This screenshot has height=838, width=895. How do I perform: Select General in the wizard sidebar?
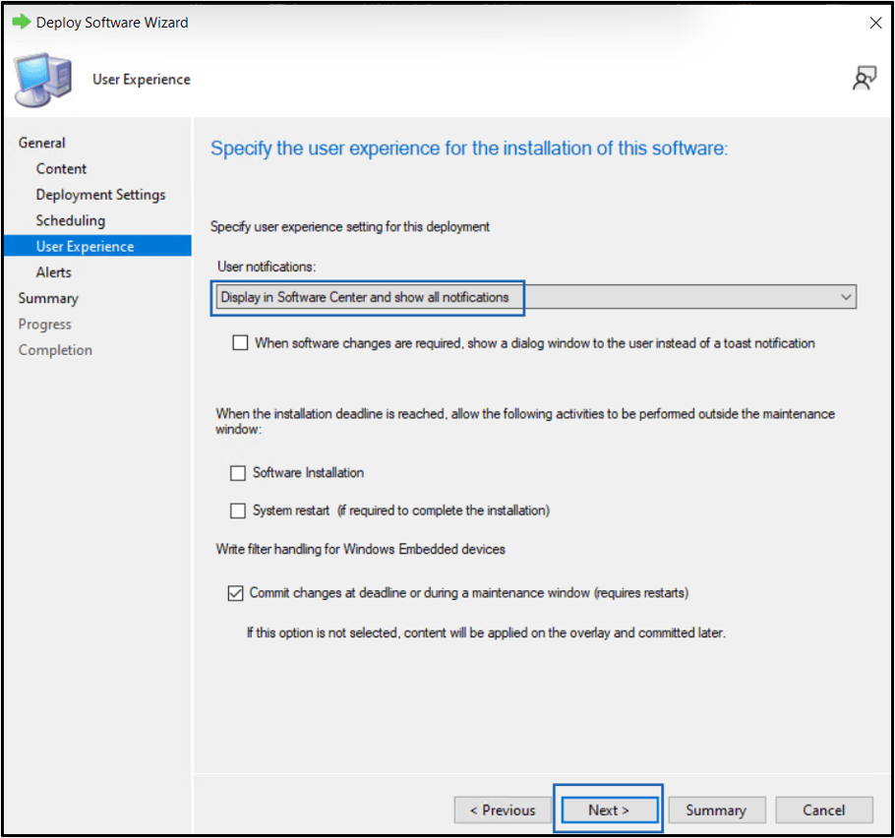click(41, 143)
